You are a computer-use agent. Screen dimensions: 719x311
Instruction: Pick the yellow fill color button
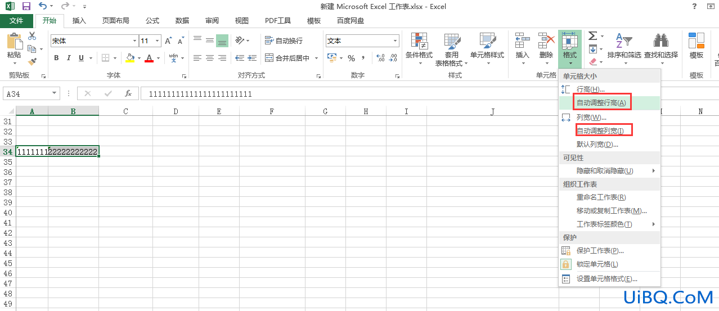pyautogui.click(x=131, y=58)
